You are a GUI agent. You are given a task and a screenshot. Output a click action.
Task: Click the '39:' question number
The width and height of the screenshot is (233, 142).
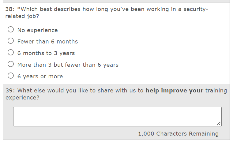tap(10, 91)
